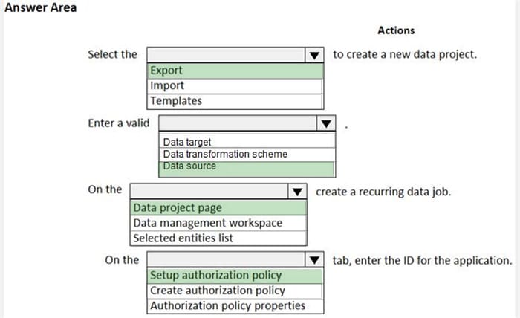Viewport: 520px width, 318px height.
Task: Choose the Authorization policy properties option
Action: [236, 305]
